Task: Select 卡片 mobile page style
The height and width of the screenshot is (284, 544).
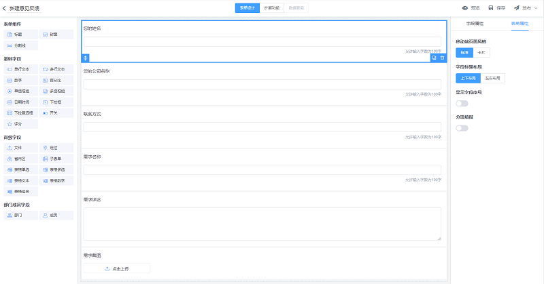Action: (481, 52)
